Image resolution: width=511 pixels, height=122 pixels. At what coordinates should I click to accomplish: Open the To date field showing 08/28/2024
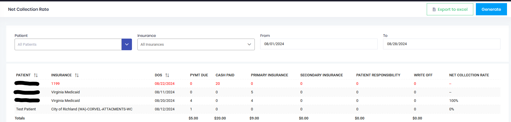pos(441,44)
